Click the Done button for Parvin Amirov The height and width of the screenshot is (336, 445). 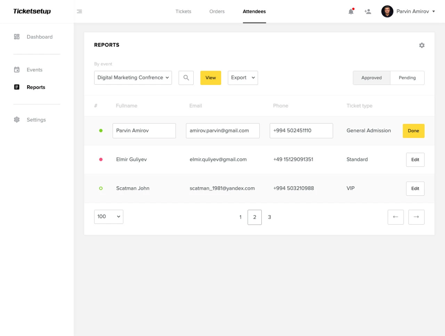point(413,131)
